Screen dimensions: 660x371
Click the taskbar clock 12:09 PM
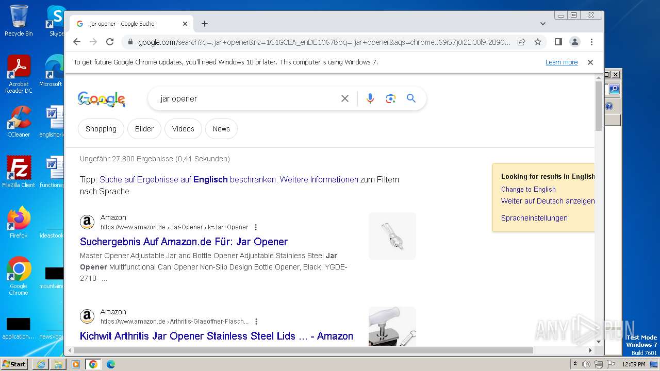click(634, 364)
